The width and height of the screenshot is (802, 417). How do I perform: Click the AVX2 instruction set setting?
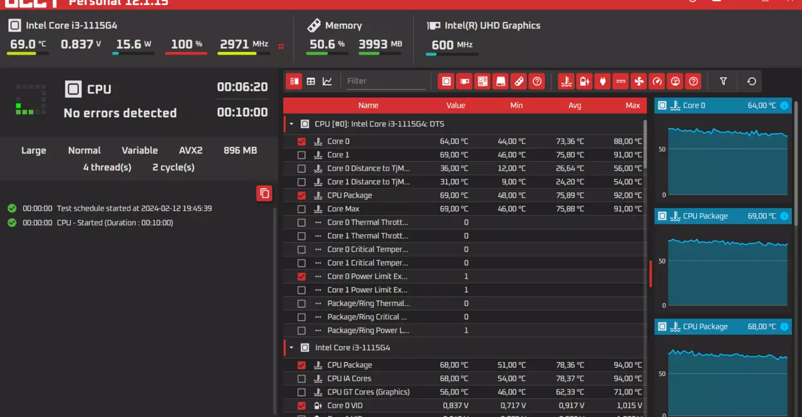pos(190,150)
